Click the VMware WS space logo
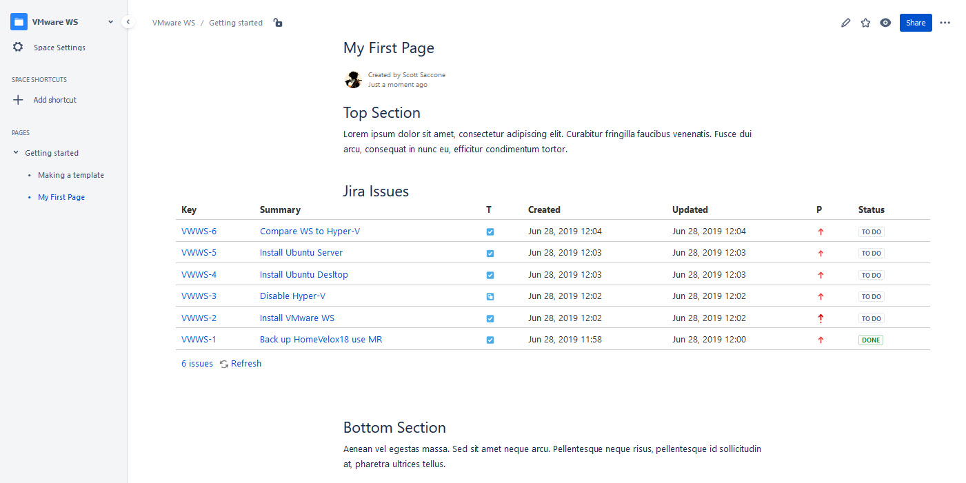 coord(19,21)
